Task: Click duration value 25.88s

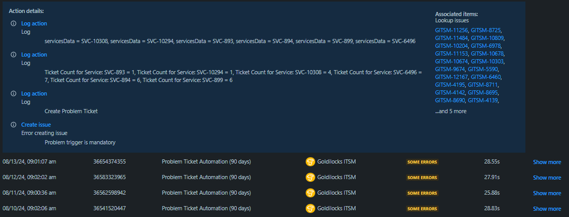Action: coord(492,193)
